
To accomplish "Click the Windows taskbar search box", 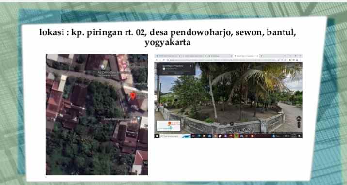I will pos(175,136).
